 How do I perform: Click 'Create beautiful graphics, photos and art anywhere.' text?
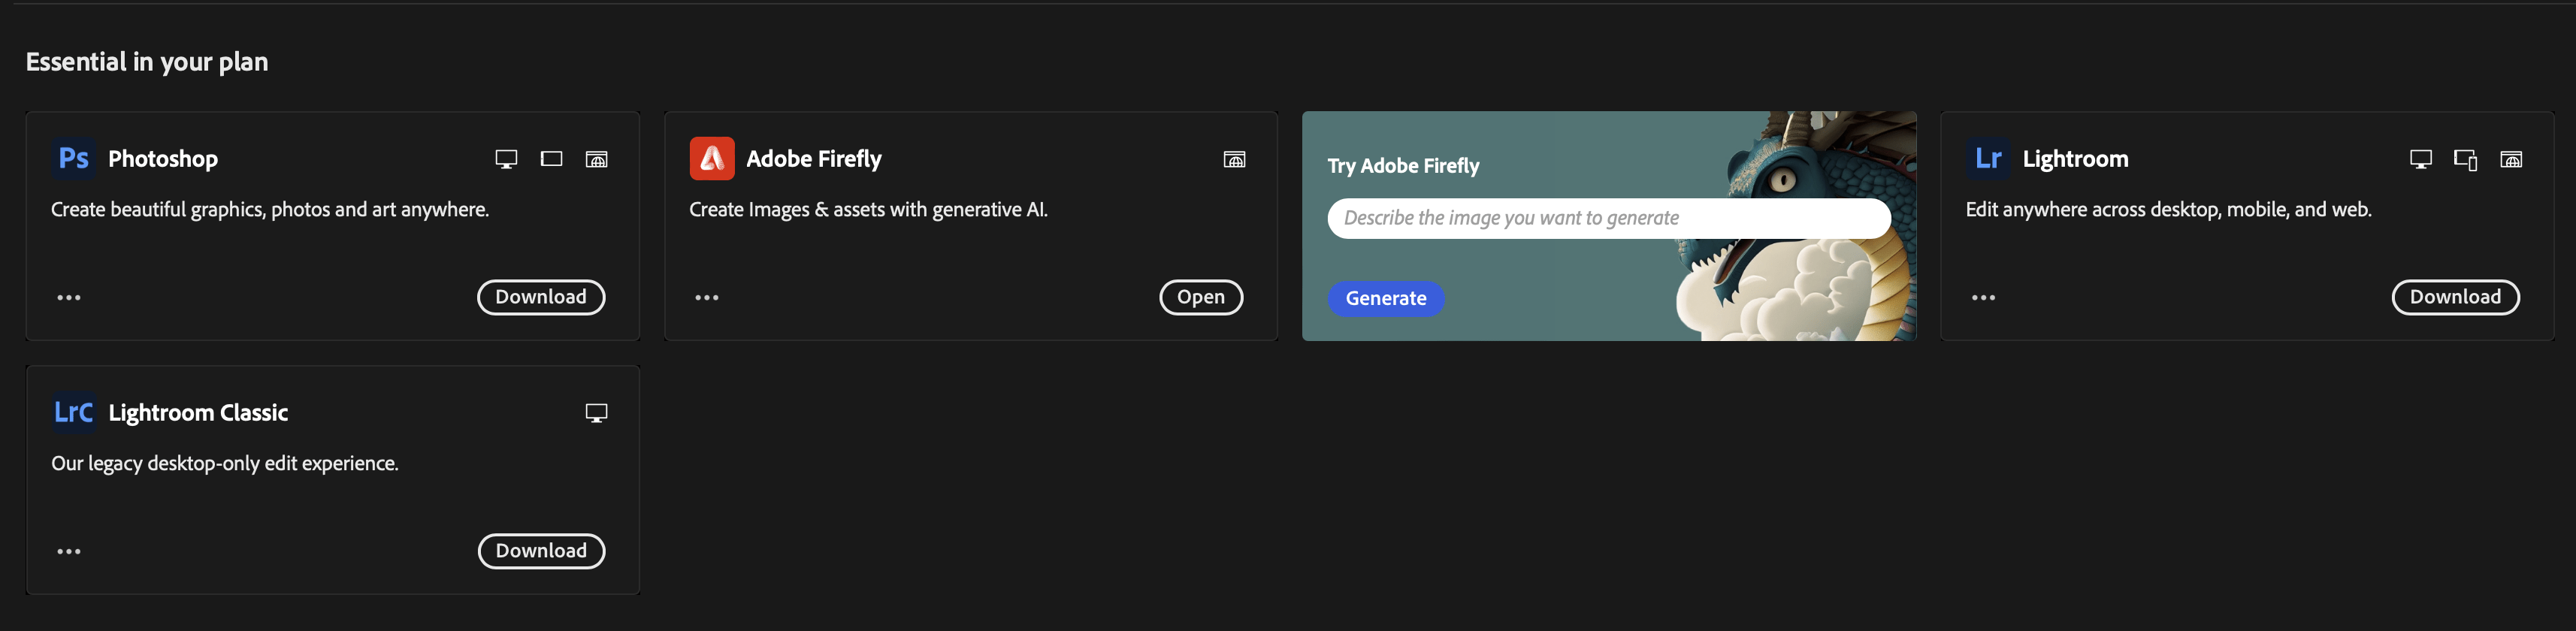click(270, 210)
